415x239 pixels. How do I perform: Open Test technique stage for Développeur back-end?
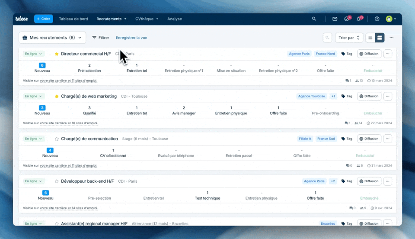(207, 195)
